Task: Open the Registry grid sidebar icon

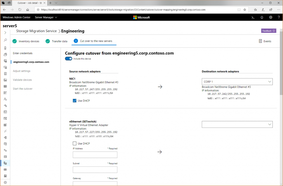Action: (5, 125)
